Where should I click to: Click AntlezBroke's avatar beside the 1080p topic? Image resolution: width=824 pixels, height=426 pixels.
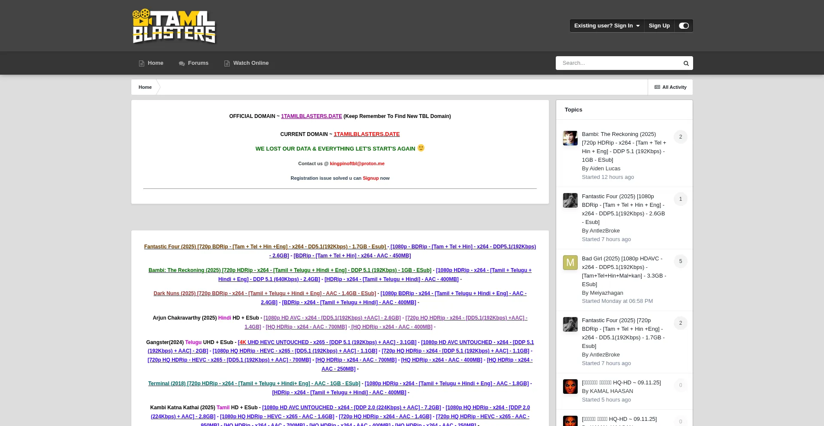click(570, 200)
